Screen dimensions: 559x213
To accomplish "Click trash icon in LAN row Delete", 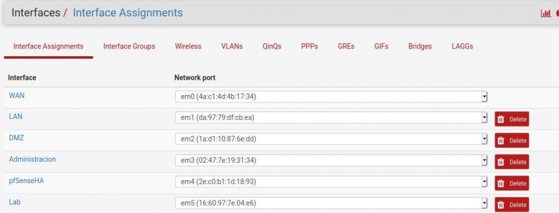I will point(501,120).
